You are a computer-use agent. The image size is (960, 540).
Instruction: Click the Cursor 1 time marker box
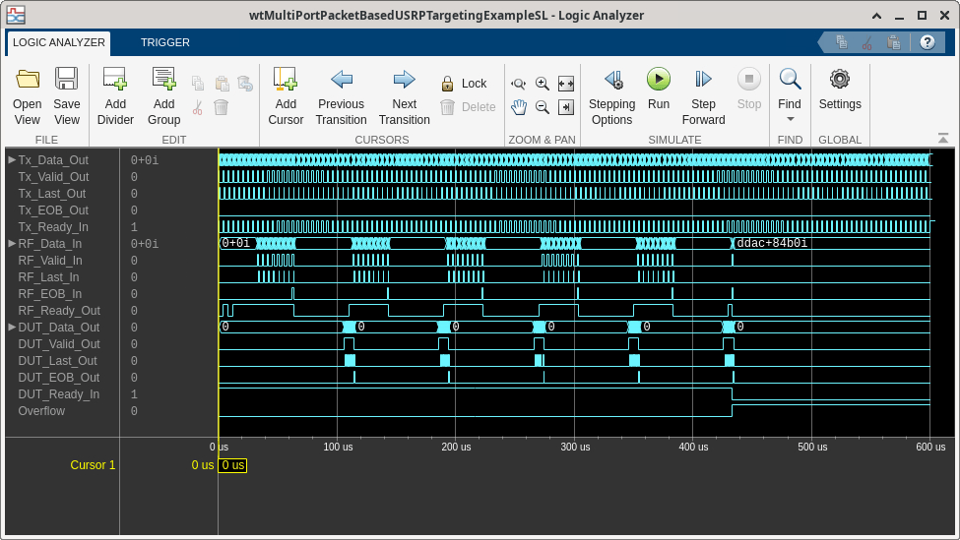[x=232, y=465]
